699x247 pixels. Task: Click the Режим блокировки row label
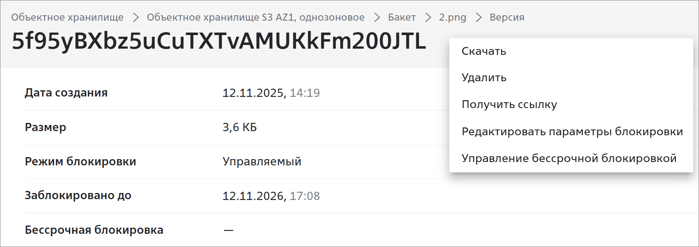(80, 161)
